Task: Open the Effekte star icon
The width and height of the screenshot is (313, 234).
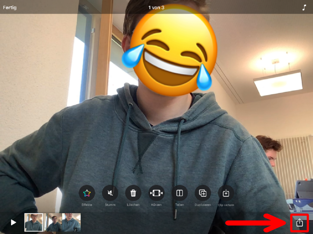Action: coord(87,193)
